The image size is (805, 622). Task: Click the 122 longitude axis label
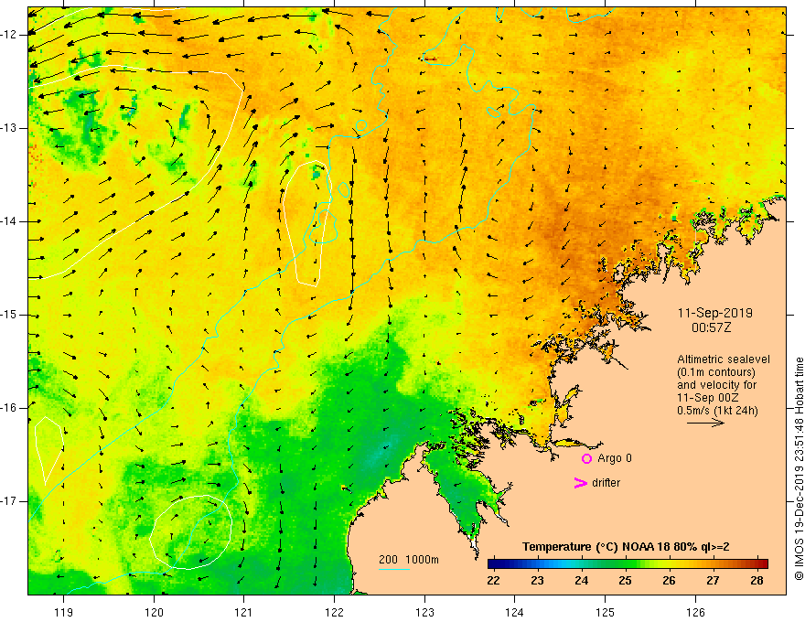pos(334,612)
